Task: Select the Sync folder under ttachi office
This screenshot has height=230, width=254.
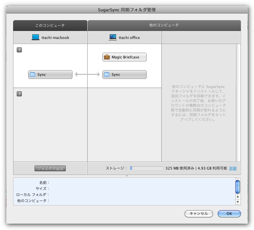Action: [124, 75]
